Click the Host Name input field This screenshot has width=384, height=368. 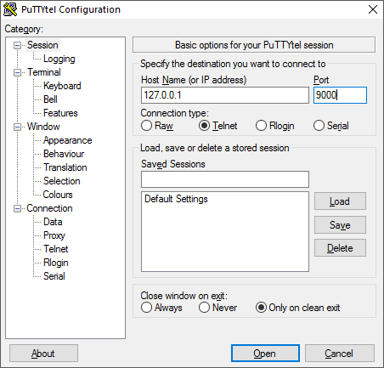pos(225,95)
